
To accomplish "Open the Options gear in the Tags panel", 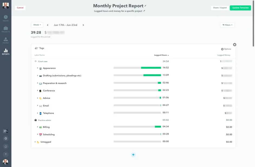I will 222,49.
